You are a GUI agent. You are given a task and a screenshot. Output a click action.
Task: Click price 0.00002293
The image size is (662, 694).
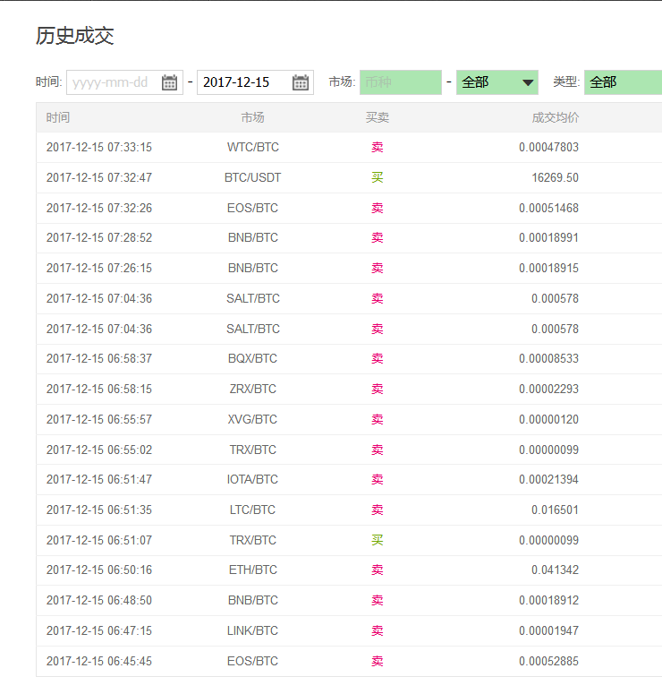click(548, 389)
